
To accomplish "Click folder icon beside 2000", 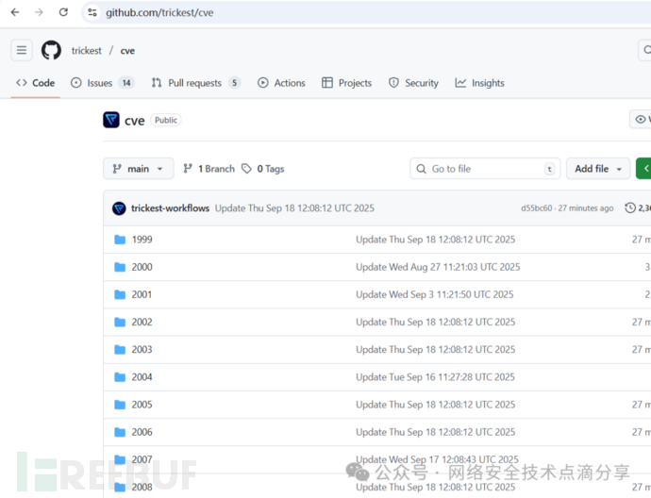I will [x=120, y=267].
